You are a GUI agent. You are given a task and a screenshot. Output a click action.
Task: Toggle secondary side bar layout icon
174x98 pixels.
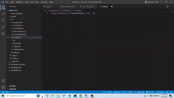[x=153, y=2]
